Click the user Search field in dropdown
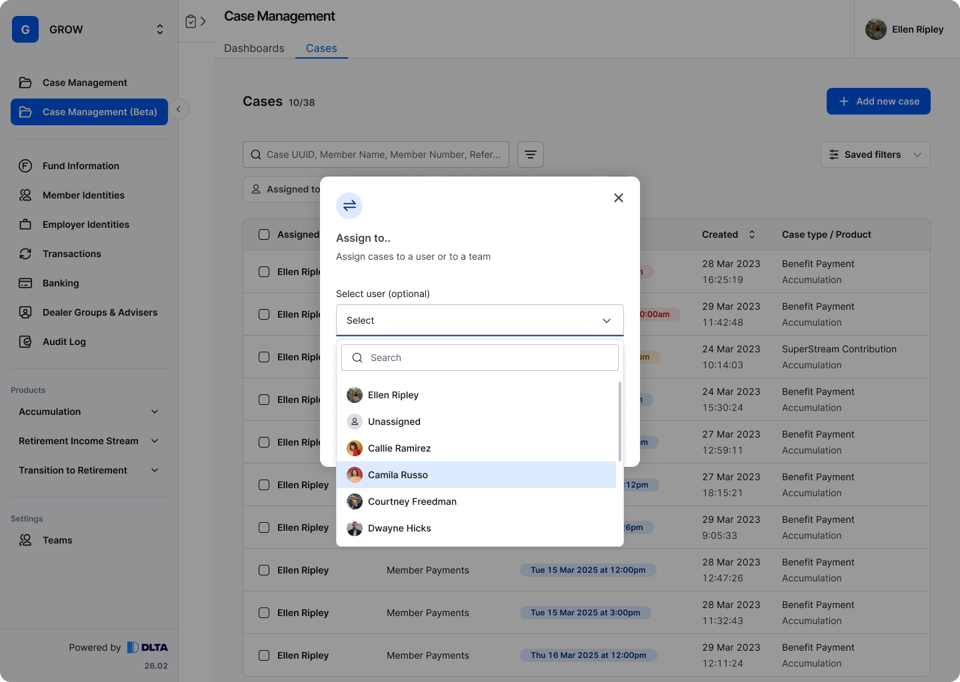960x682 pixels. tap(480, 358)
